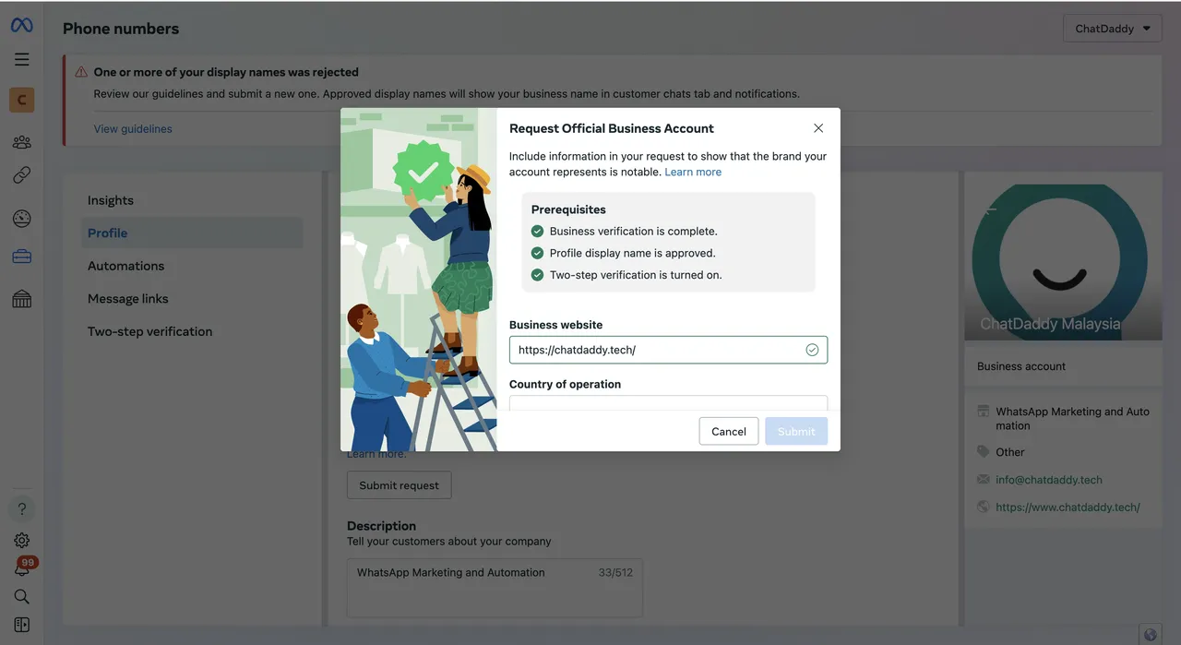Select the Insights menu item
This screenshot has width=1181, height=645.
click(111, 200)
